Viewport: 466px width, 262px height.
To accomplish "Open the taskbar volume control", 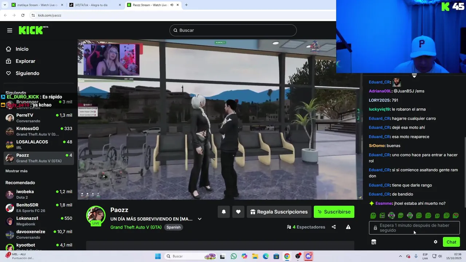I will click(440, 256).
